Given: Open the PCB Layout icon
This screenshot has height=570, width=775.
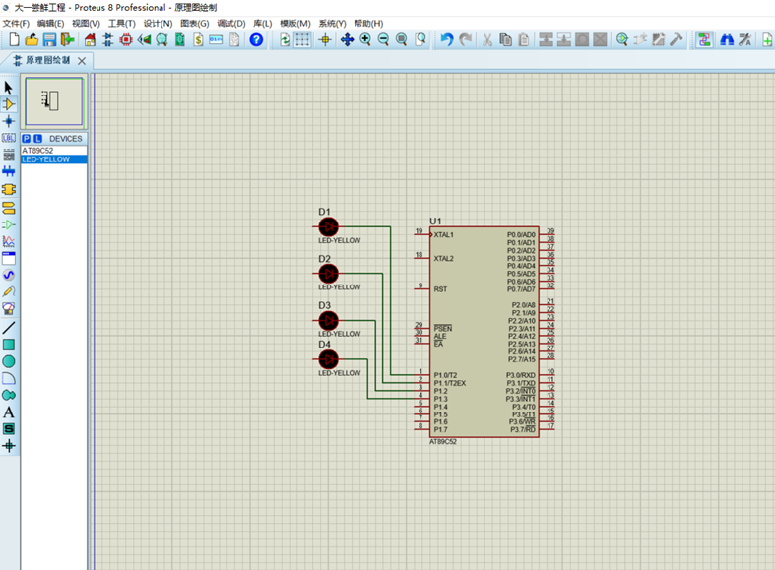Looking at the screenshot, I should pos(126,39).
